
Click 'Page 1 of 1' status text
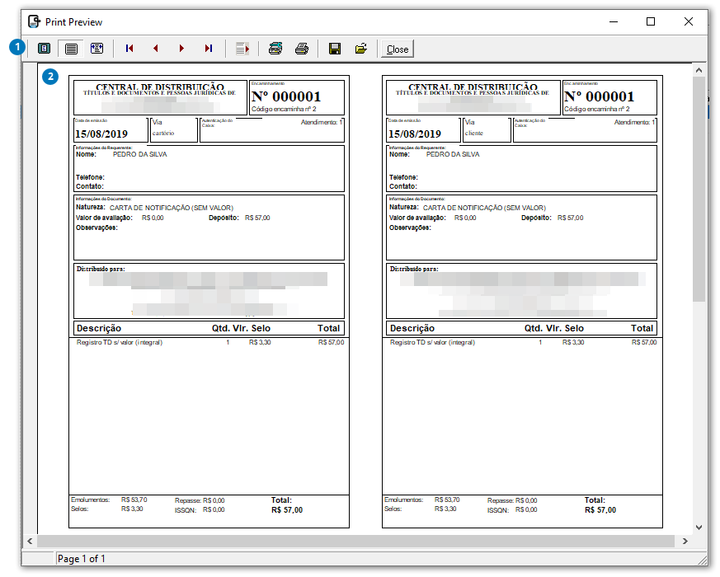(x=82, y=559)
